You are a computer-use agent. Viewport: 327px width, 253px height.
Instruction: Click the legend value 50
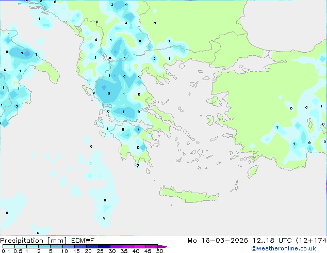159,251
